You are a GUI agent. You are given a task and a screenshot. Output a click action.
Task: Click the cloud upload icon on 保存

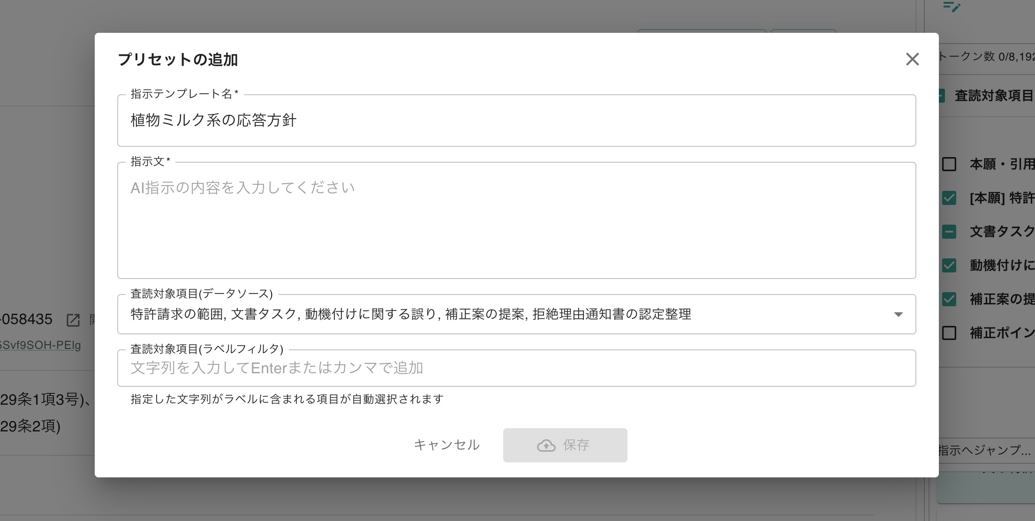[546, 445]
